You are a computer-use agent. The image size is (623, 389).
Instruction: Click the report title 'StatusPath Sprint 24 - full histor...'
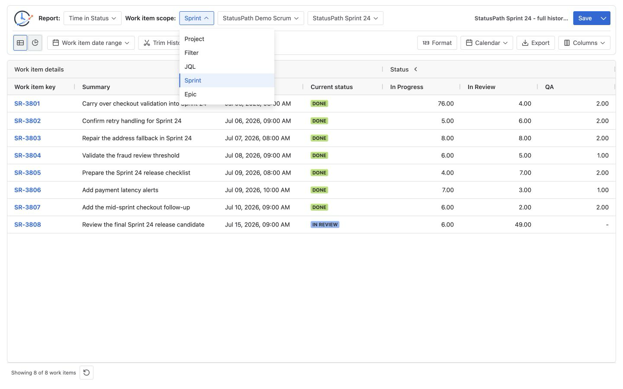521,18
